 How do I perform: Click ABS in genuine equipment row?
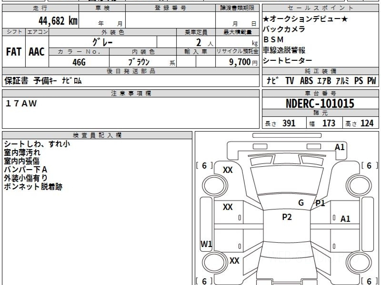pyautogui.click(x=306, y=81)
